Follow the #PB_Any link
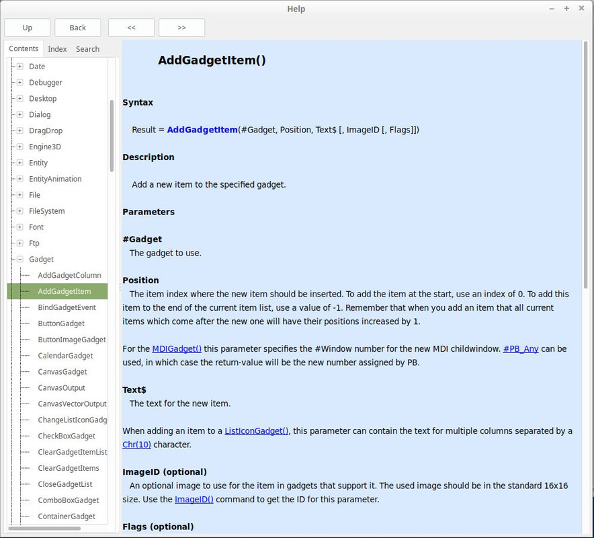Viewport: 594px width, 538px height. point(521,349)
